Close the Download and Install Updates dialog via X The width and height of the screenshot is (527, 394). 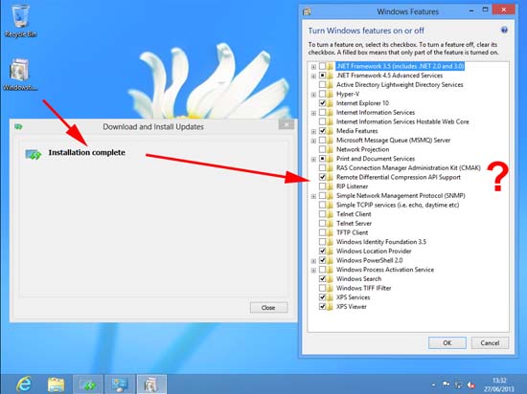click(x=286, y=124)
